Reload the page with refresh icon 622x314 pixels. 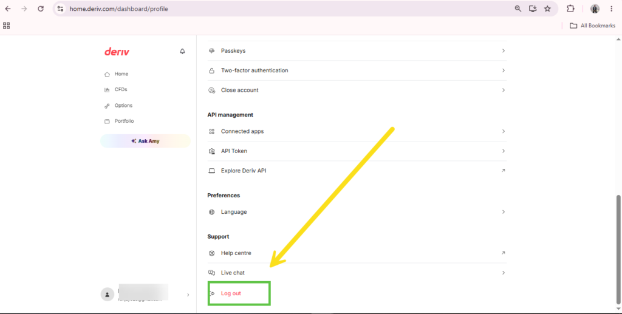[41, 9]
